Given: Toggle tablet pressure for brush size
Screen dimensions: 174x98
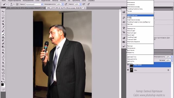Looking at the screenshot, I should coord(88,4).
